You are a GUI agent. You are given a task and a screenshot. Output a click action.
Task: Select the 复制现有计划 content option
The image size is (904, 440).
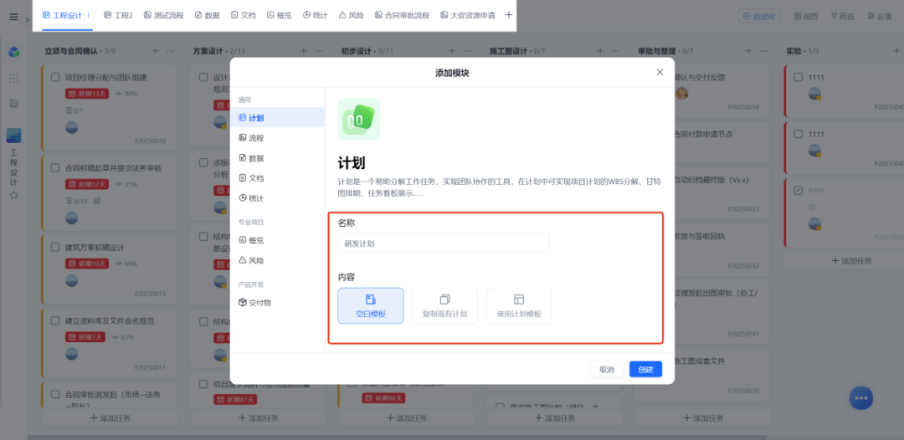[x=444, y=306]
